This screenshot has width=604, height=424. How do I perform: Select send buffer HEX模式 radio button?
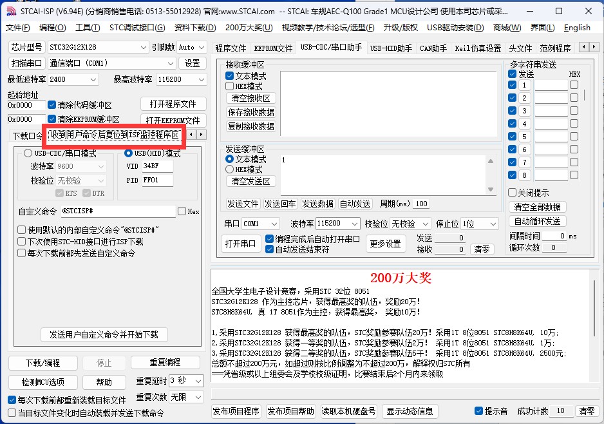click(230, 169)
